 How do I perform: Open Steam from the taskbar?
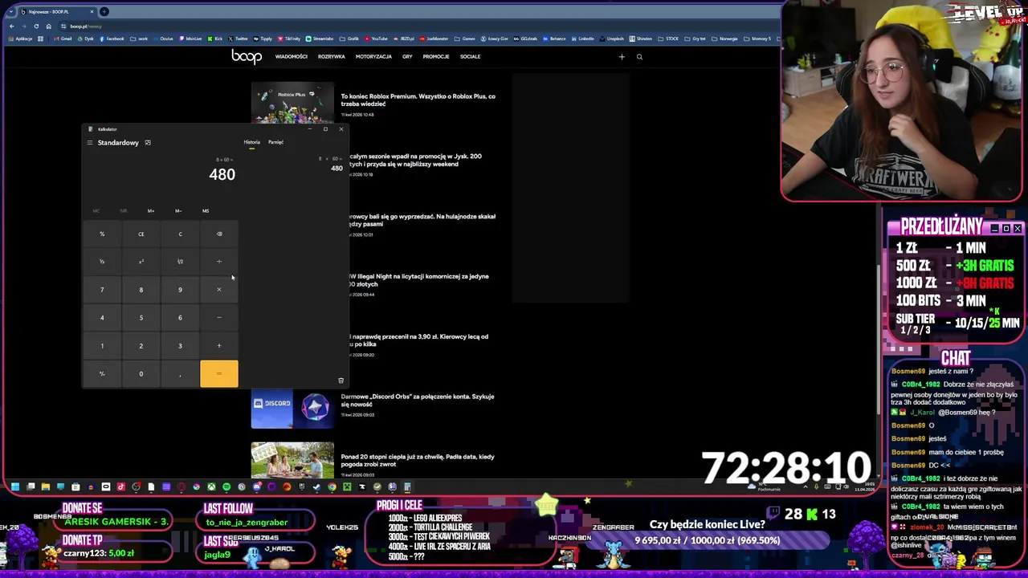click(x=317, y=486)
